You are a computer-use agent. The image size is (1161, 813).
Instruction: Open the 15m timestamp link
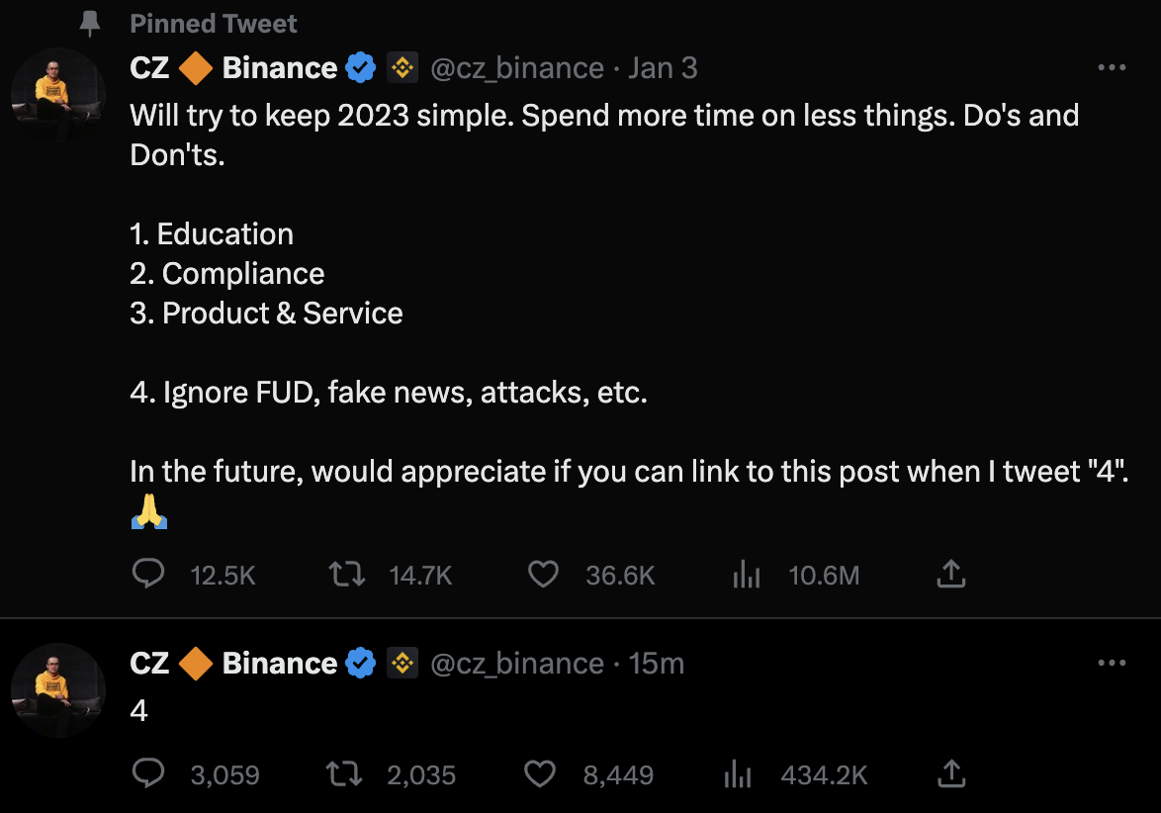(x=657, y=664)
